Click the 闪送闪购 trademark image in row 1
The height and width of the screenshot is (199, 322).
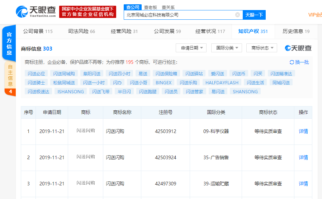tap(86, 131)
